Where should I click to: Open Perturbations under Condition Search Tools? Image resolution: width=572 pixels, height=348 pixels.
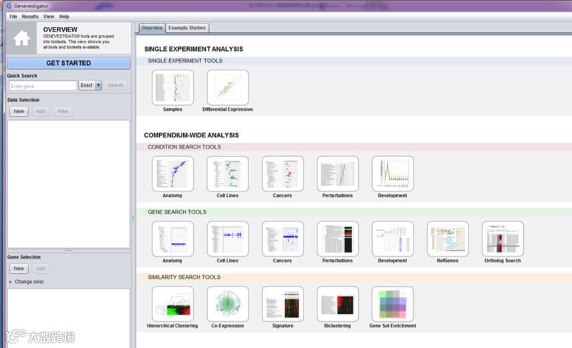338,174
